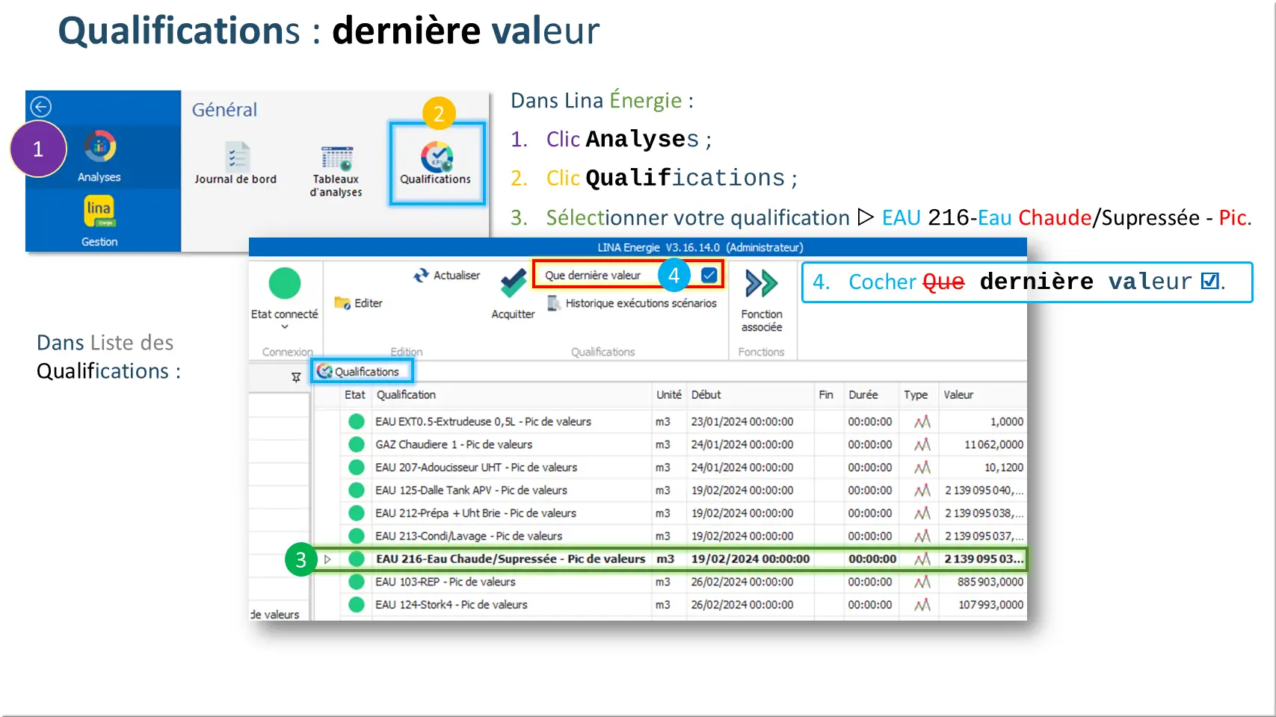Click green status dot of EAU 207-Adoucisseur UHT

pyautogui.click(x=357, y=468)
